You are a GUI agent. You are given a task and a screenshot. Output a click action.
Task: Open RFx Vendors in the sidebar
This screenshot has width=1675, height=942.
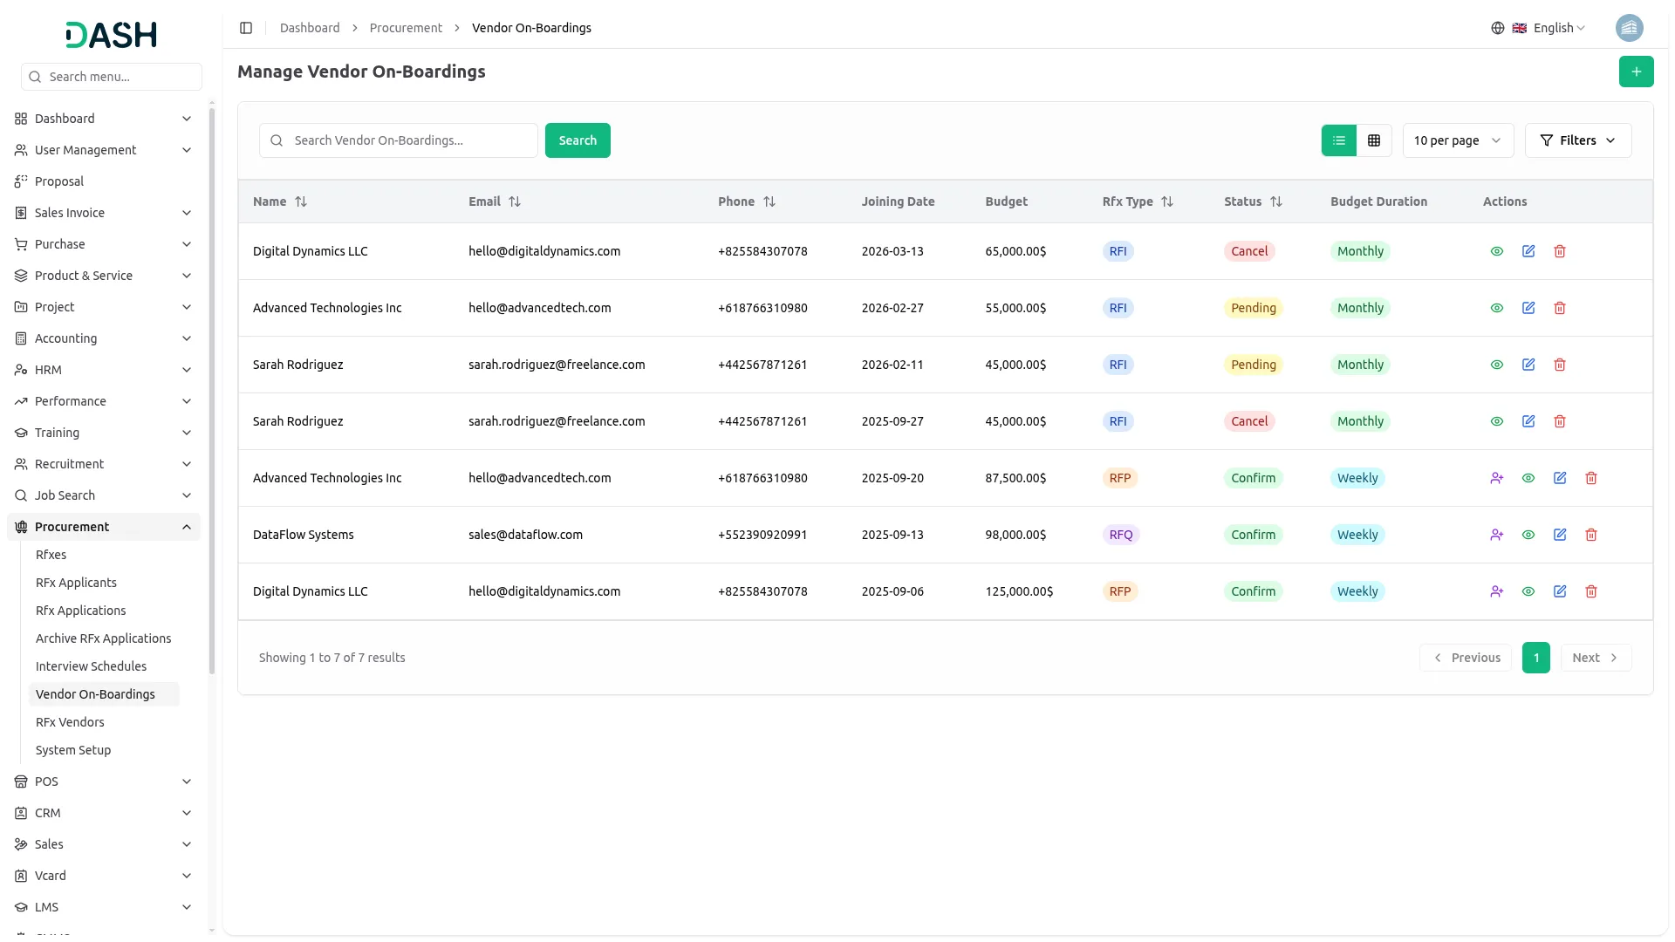[70, 722]
